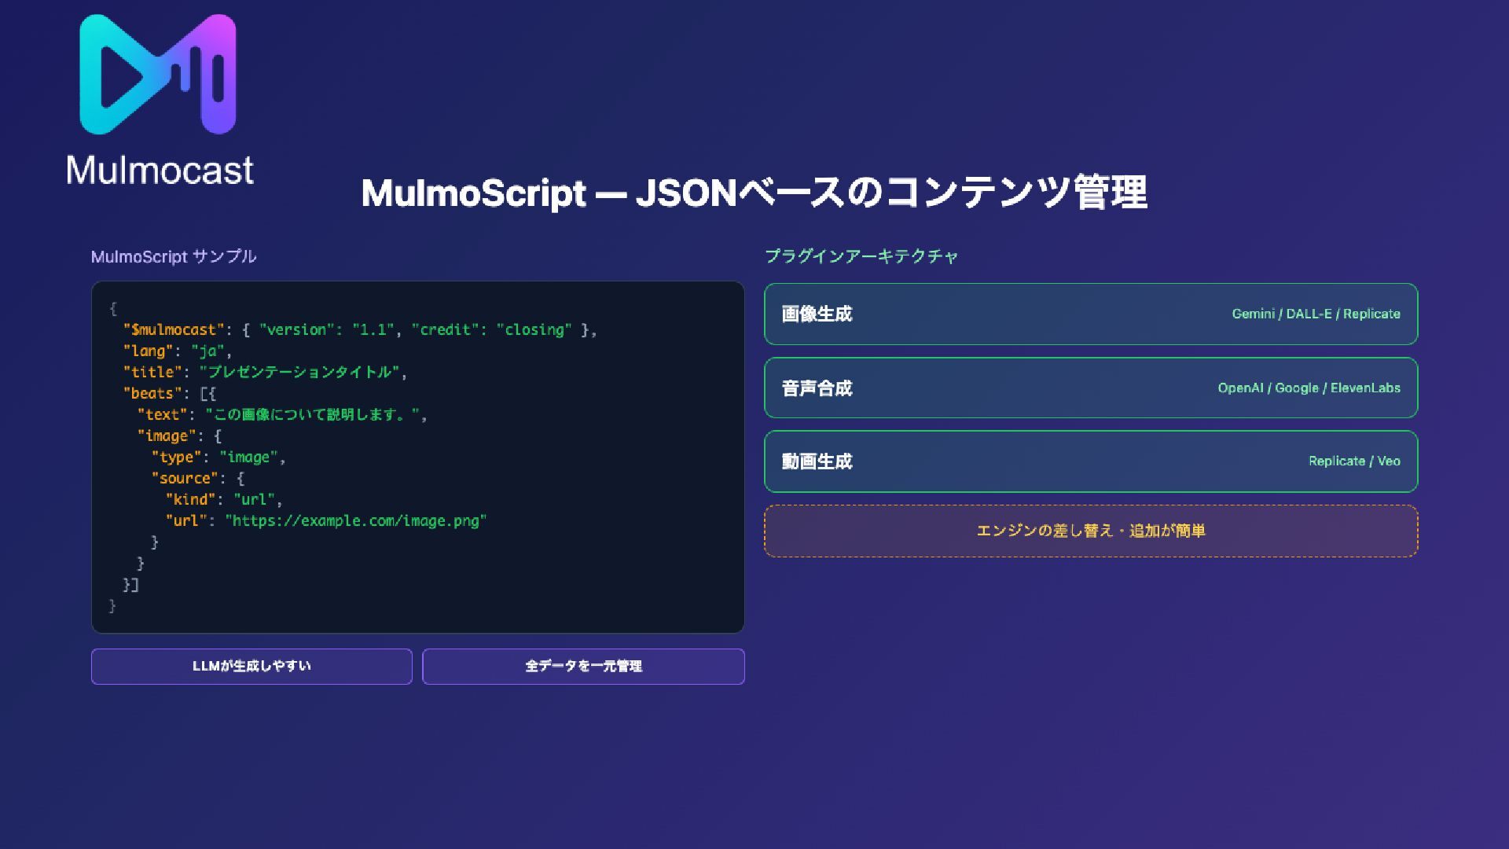Click the Gemini / DALL-E / Replicate label
This screenshot has width=1509, height=849.
1316,314
